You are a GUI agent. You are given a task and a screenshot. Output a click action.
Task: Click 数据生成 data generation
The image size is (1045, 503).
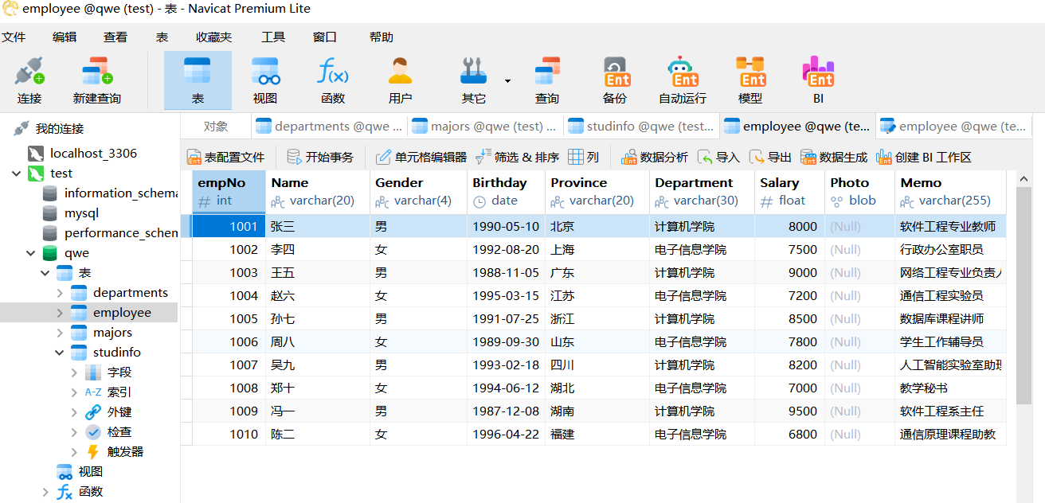click(x=834, y=157)
